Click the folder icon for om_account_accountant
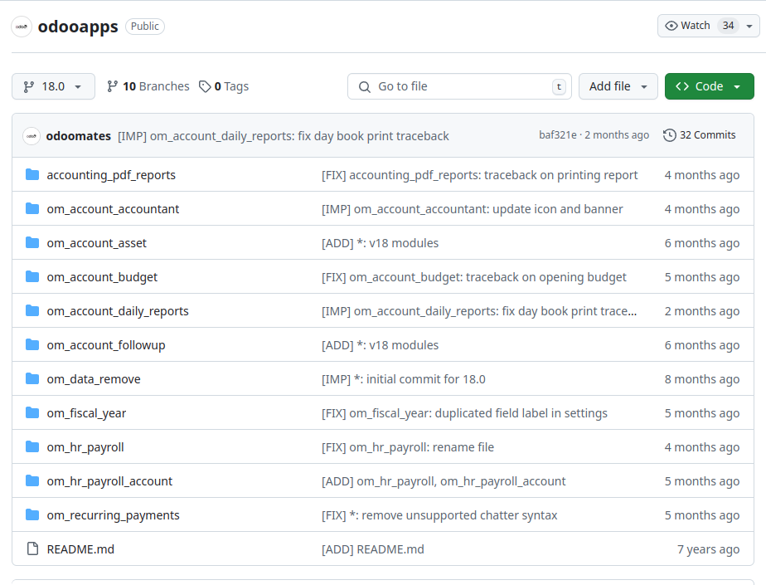Viewport: 766px width, 585px height. (32, 209)
